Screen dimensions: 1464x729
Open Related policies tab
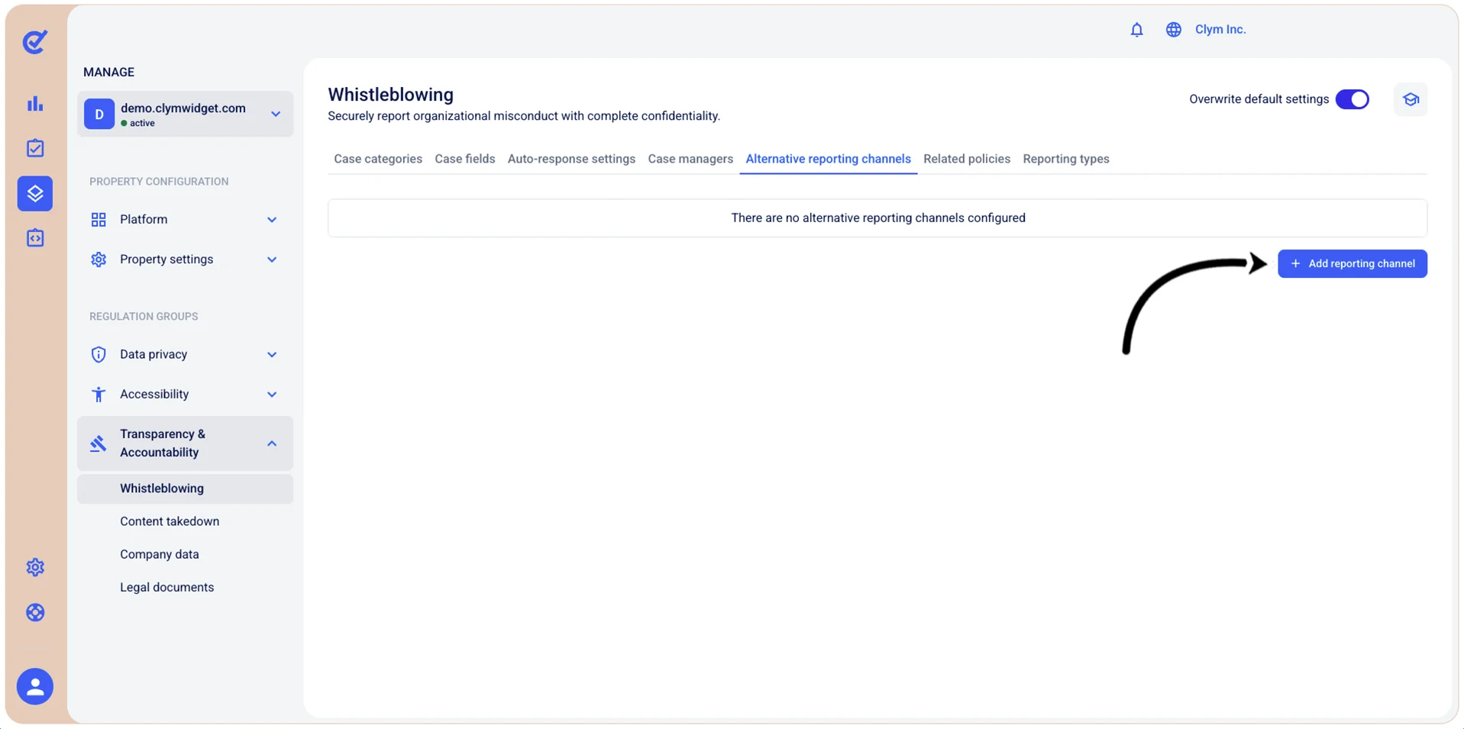[x=967, y=159]
